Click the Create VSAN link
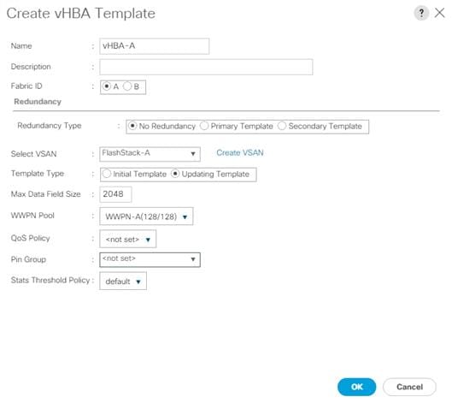Image resolution: width=452 pixels, height=409 pixels. point(240,152)
